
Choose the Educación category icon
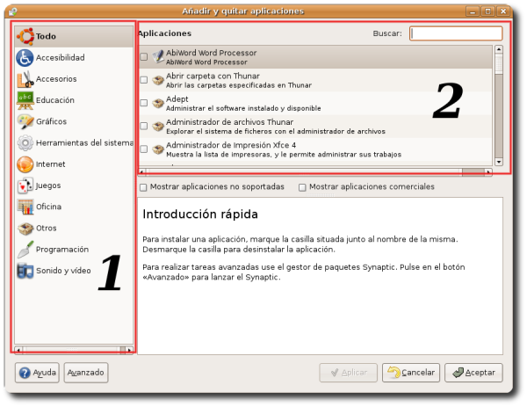pyautogui.click(x=25, y=99)
